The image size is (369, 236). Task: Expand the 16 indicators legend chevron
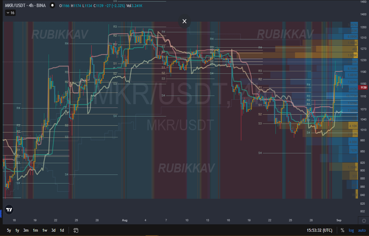(x=10, y=13)
